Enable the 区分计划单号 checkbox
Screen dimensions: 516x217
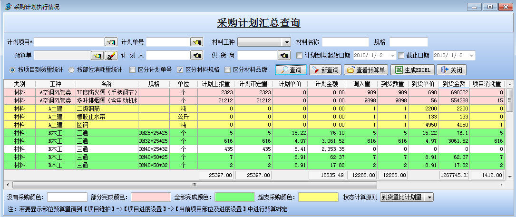133,70
